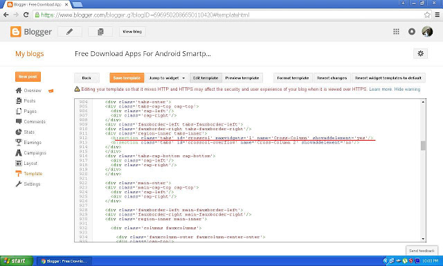Expand the Jump to widget dropdown

click(167, 78)
